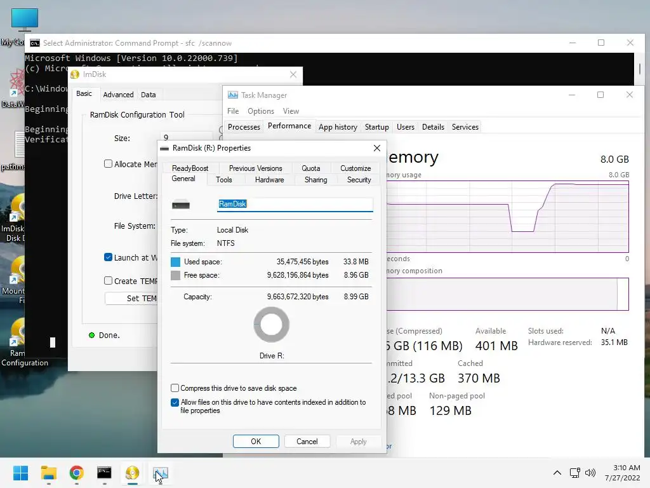Open Startup tab in Task Manager

tap(377, 127)
